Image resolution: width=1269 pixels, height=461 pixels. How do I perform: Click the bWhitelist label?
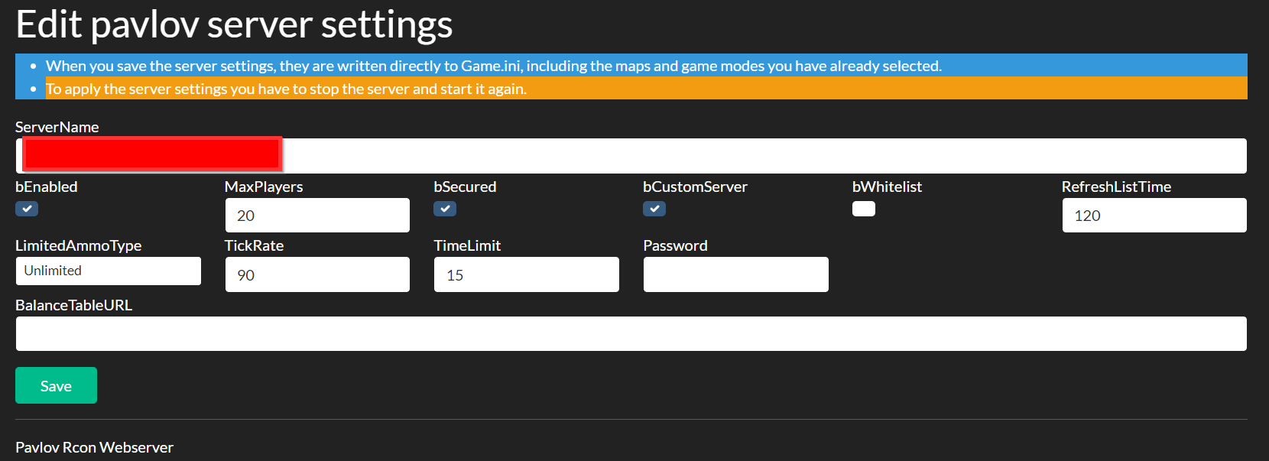887,187
